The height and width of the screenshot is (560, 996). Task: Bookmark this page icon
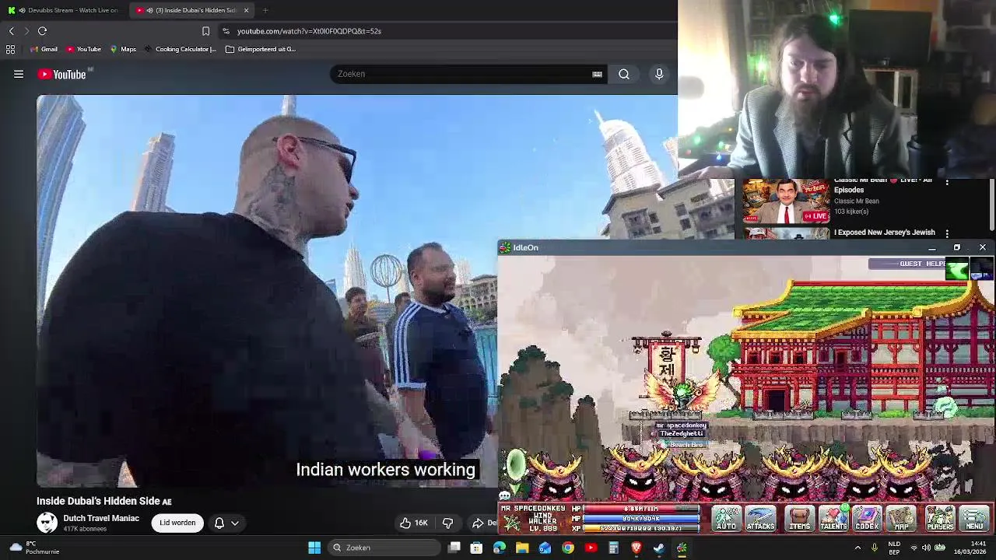click(205, 31)
